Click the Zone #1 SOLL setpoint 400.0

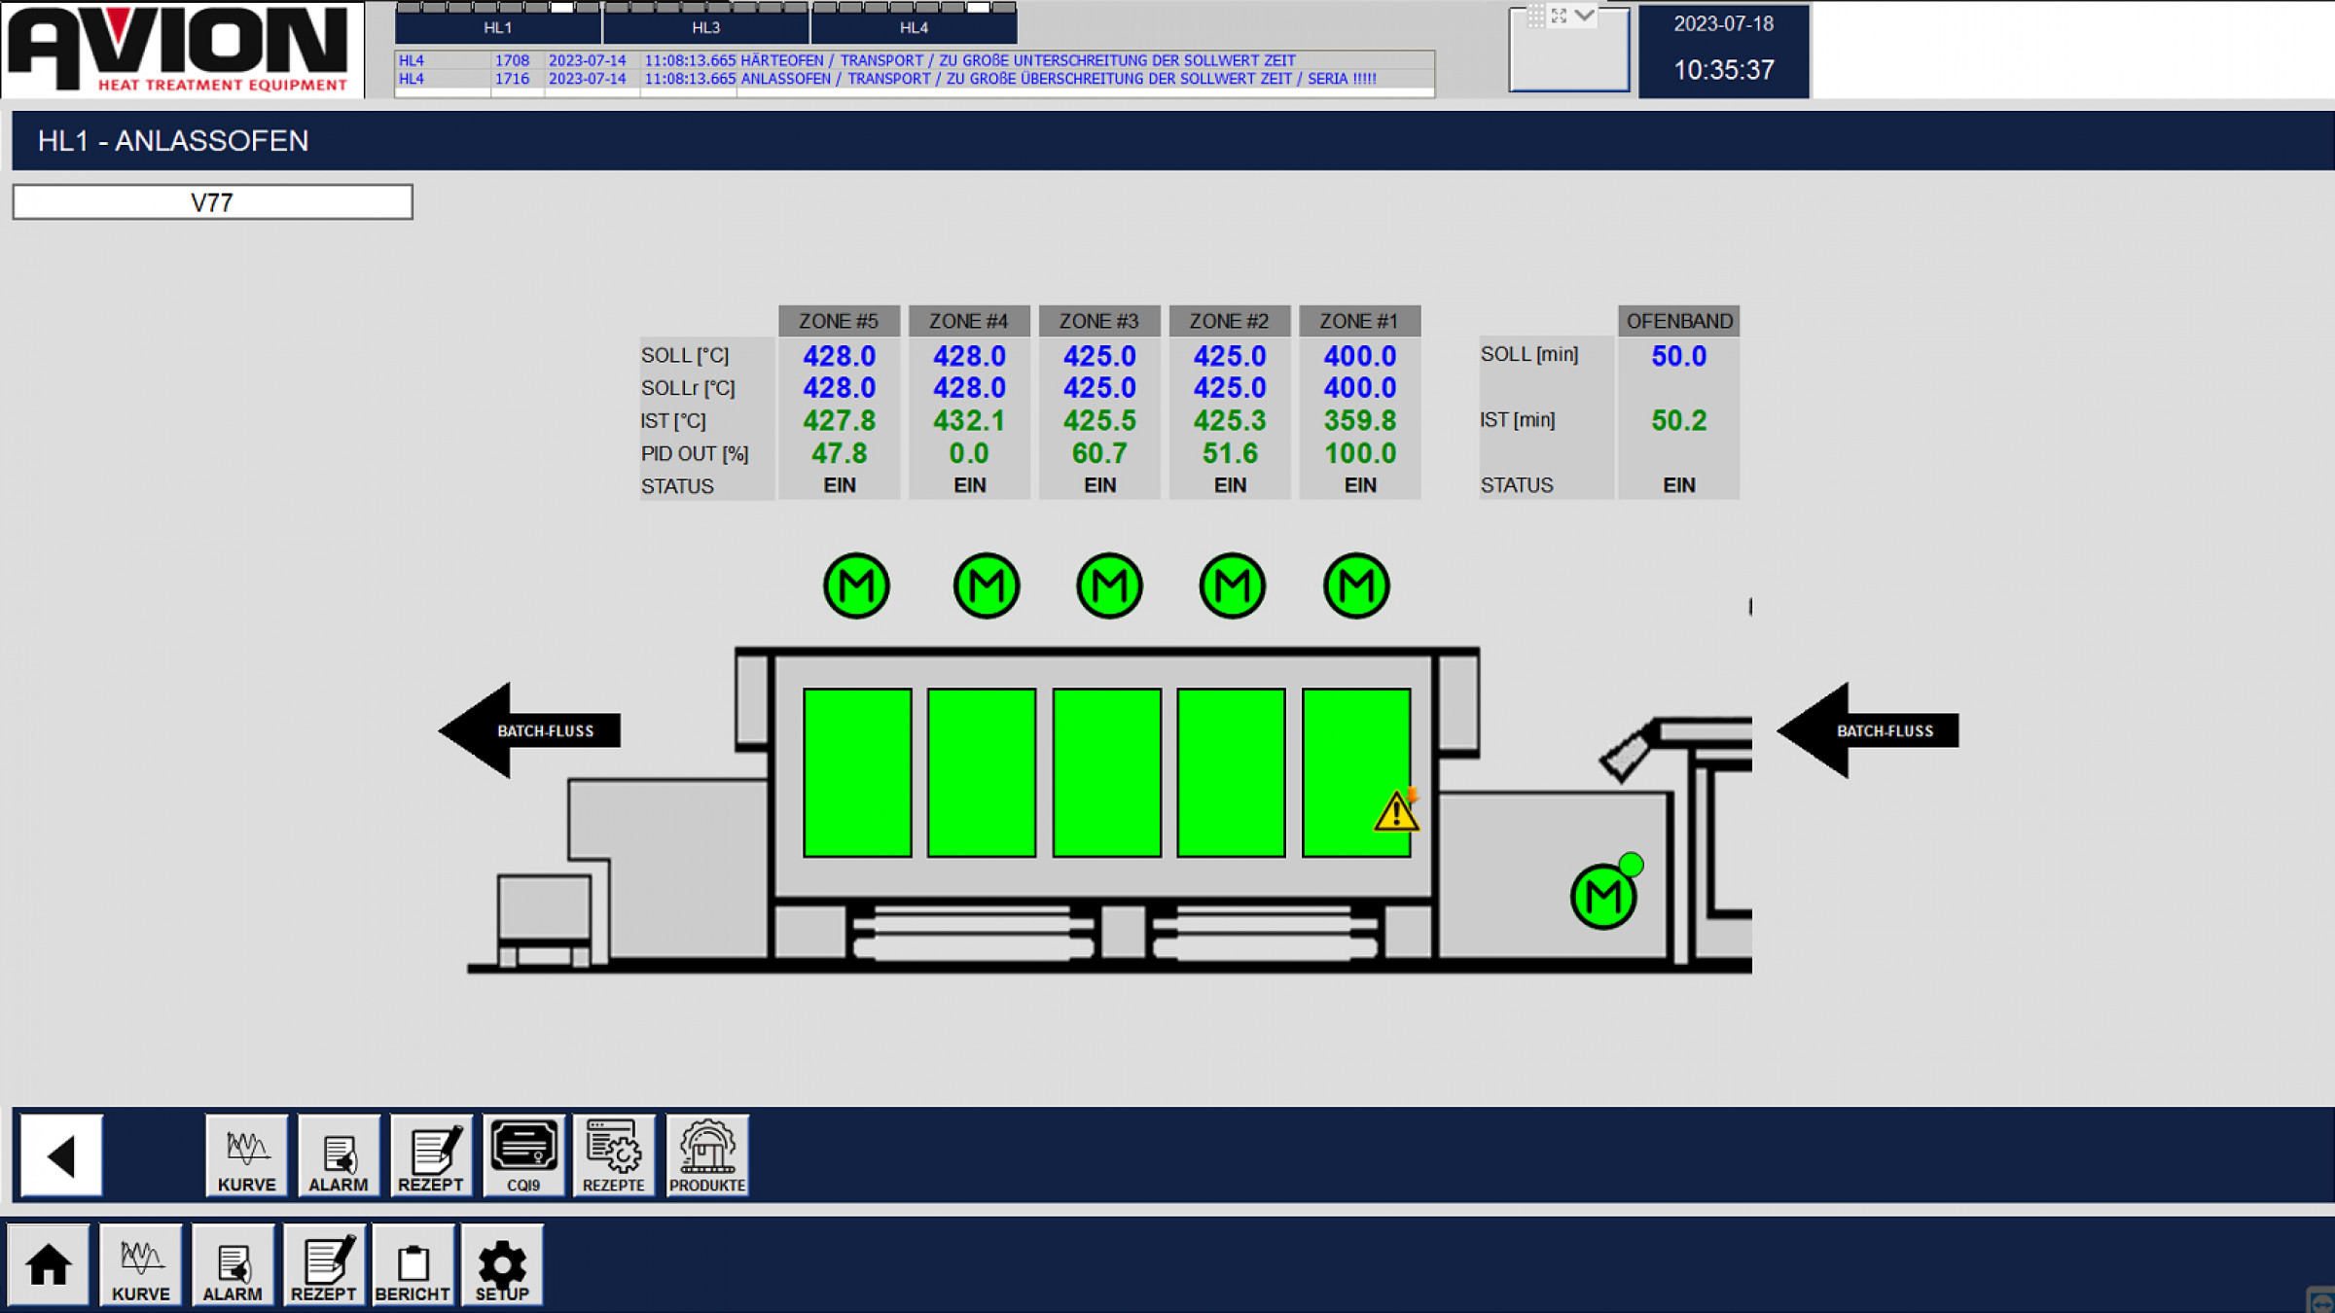point(1359,356)
